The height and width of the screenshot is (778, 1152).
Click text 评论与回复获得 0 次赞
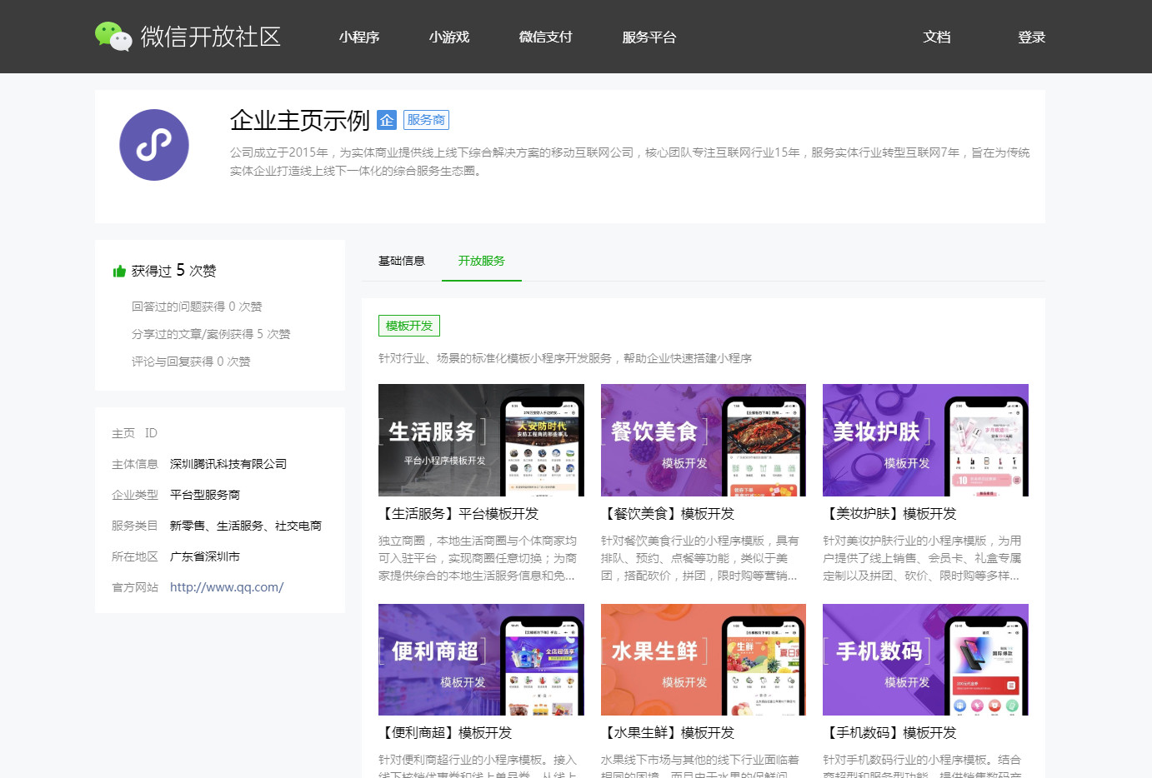click(x=191, y=362)
